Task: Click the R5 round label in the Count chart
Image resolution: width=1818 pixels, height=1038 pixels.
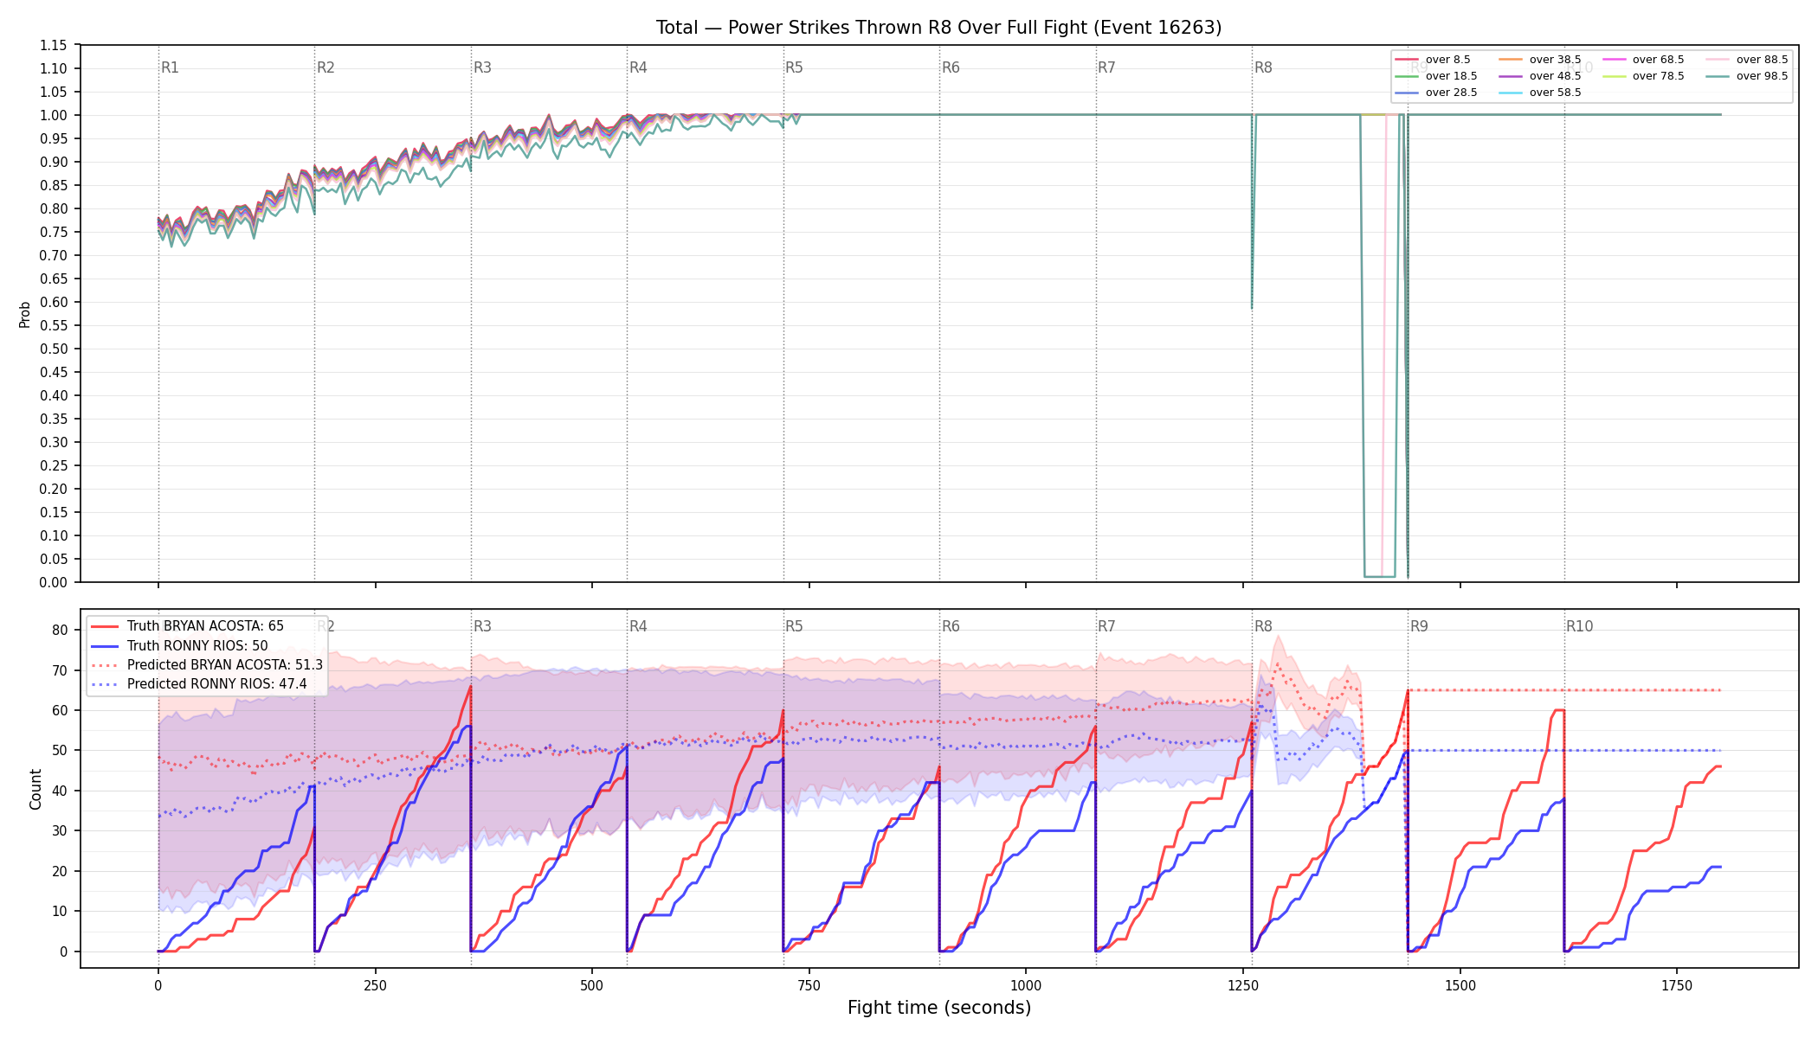Action: click(x=794, y=626)
